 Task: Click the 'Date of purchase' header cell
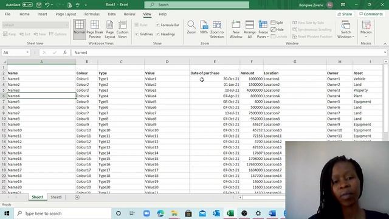tap(215, 73)
